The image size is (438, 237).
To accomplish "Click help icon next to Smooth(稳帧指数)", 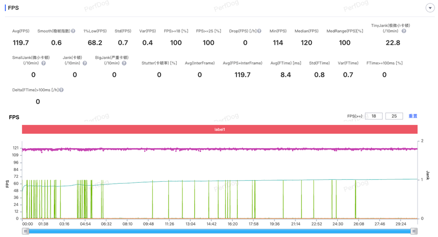I will click(73, 31).
